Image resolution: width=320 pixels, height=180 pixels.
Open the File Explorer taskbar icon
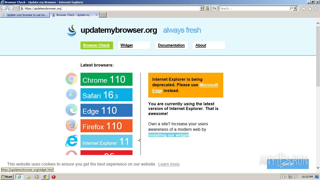(x=28, y=177)
